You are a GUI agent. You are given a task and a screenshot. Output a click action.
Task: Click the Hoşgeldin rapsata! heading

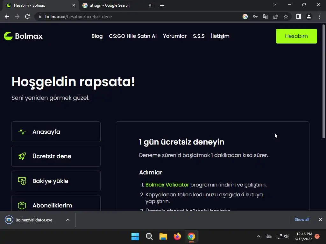73,82
